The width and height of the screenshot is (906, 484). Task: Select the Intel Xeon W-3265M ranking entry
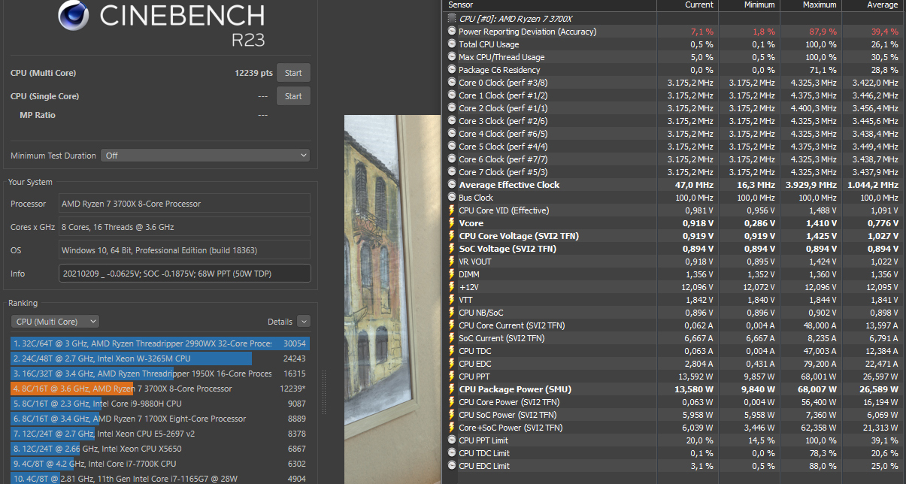coord(160,358)
